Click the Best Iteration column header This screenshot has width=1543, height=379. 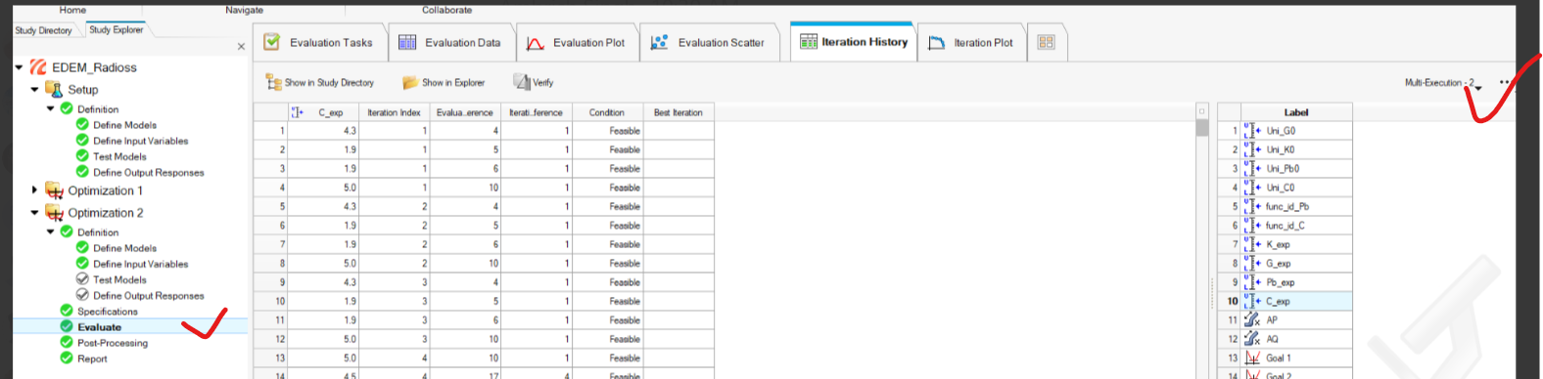(x=678, y=112)
